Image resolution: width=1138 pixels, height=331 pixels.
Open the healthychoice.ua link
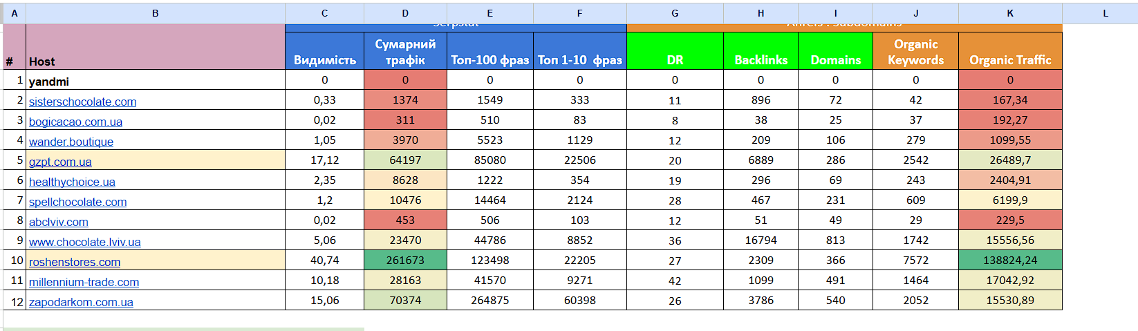coord(72,182)
